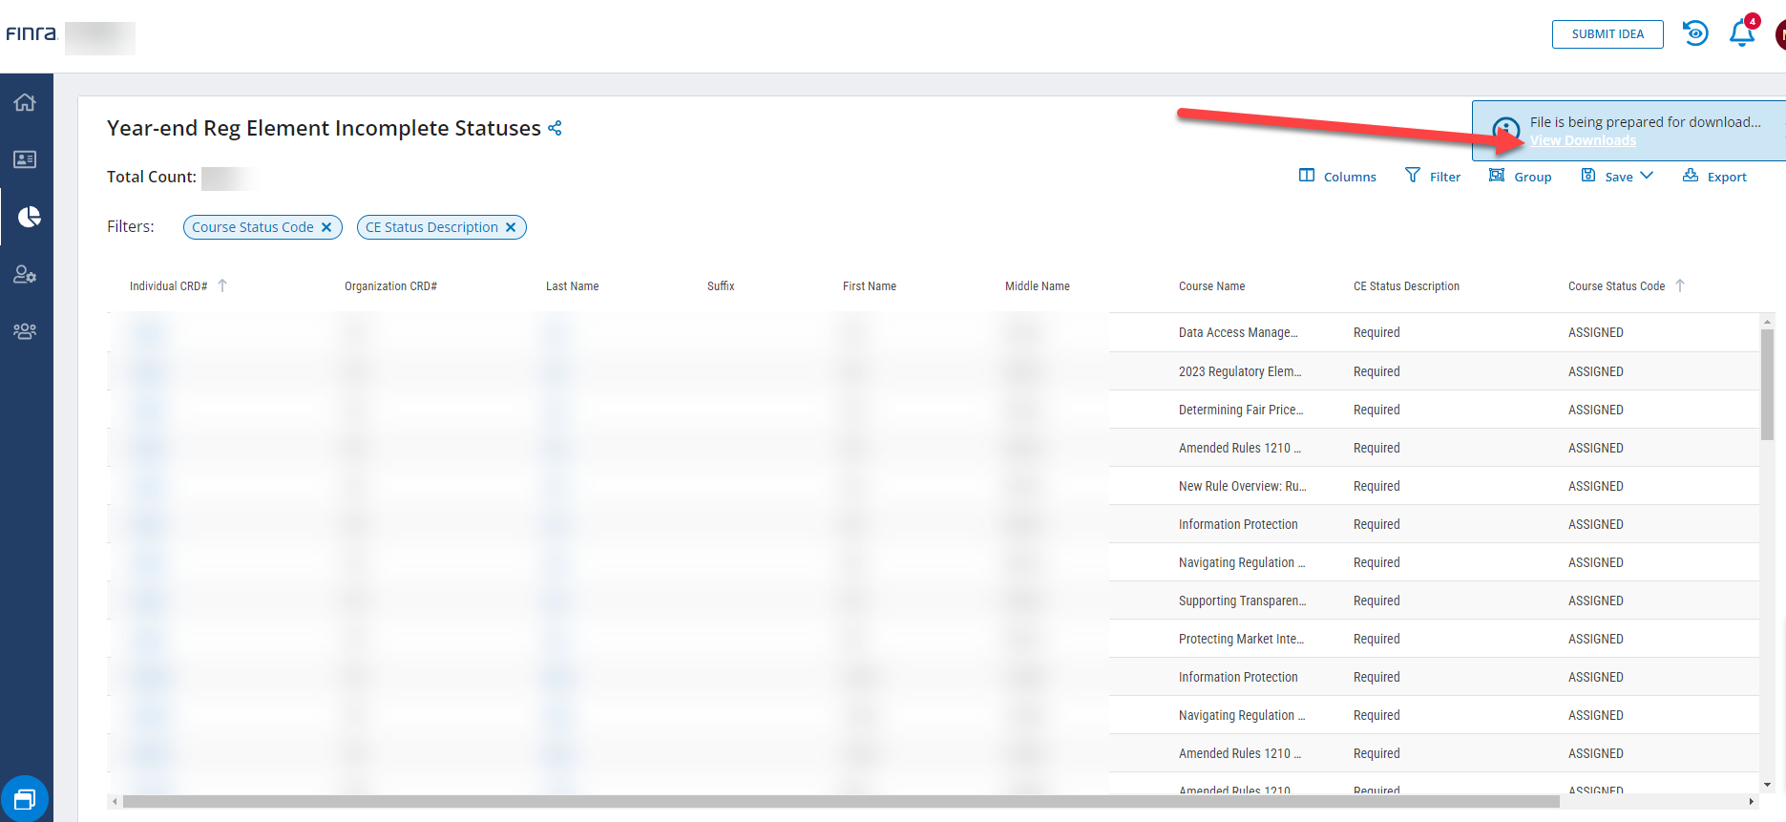The width and height of the screenshot is (1786, 822).
Task: Open the ID card icon in sidebar
Action: click(x=25, y=159)
